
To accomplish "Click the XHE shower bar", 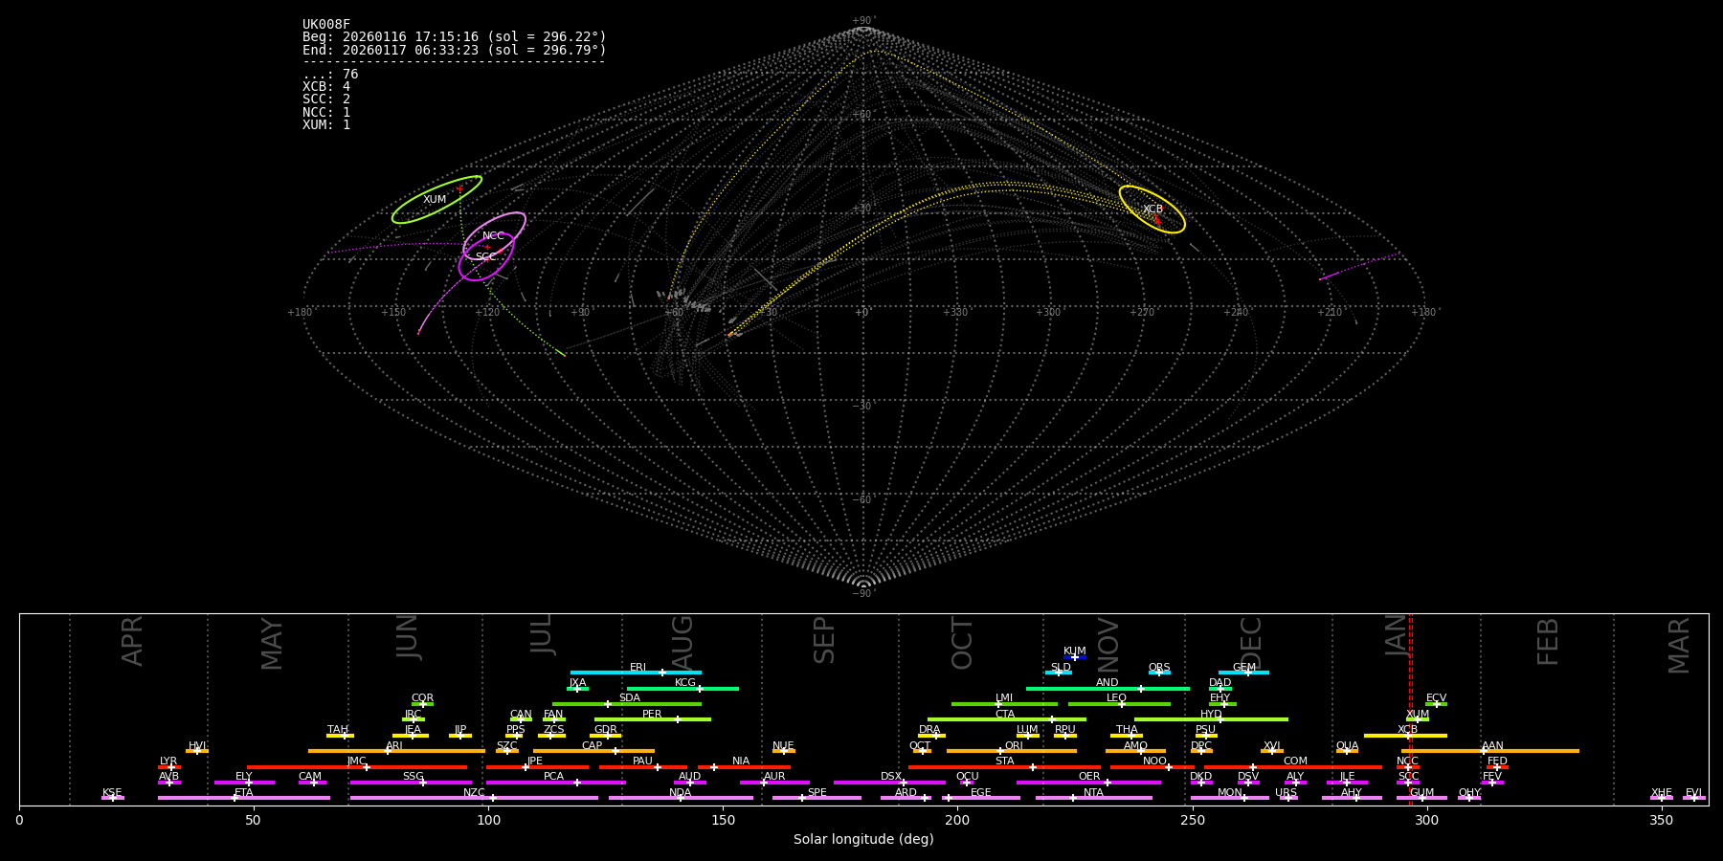I will coord(1662,798).
